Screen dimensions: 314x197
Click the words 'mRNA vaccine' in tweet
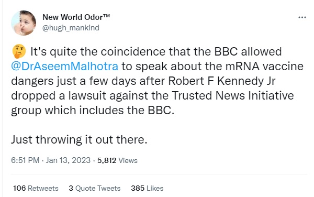(264, 67)
